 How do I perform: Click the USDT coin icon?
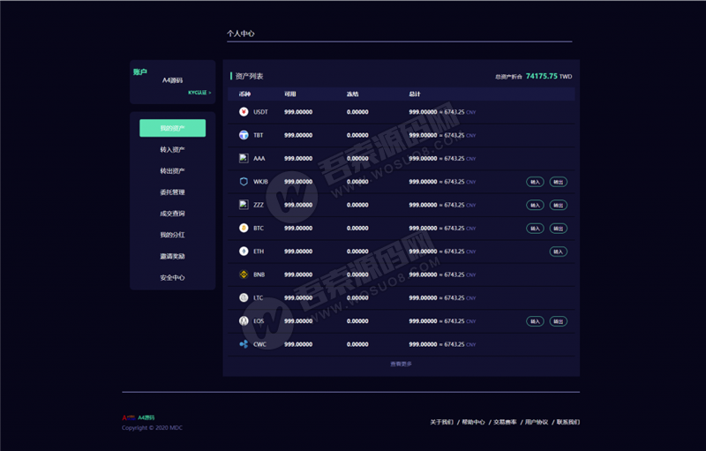coord(244,111)
